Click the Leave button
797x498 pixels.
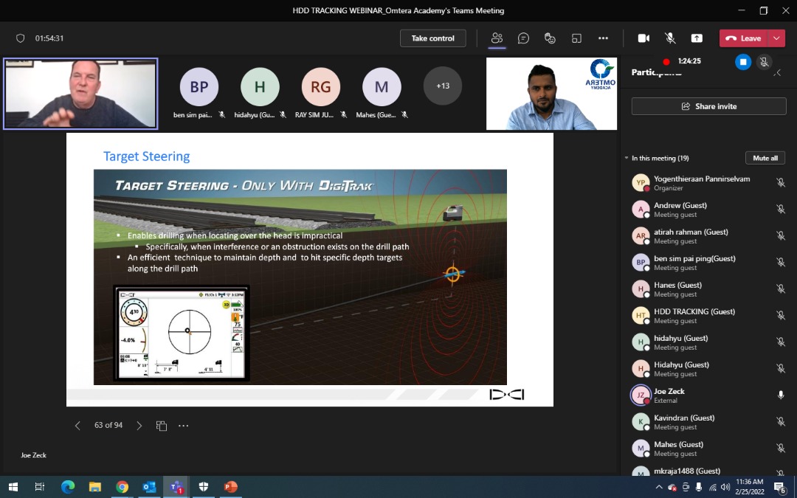click(743, 38)
